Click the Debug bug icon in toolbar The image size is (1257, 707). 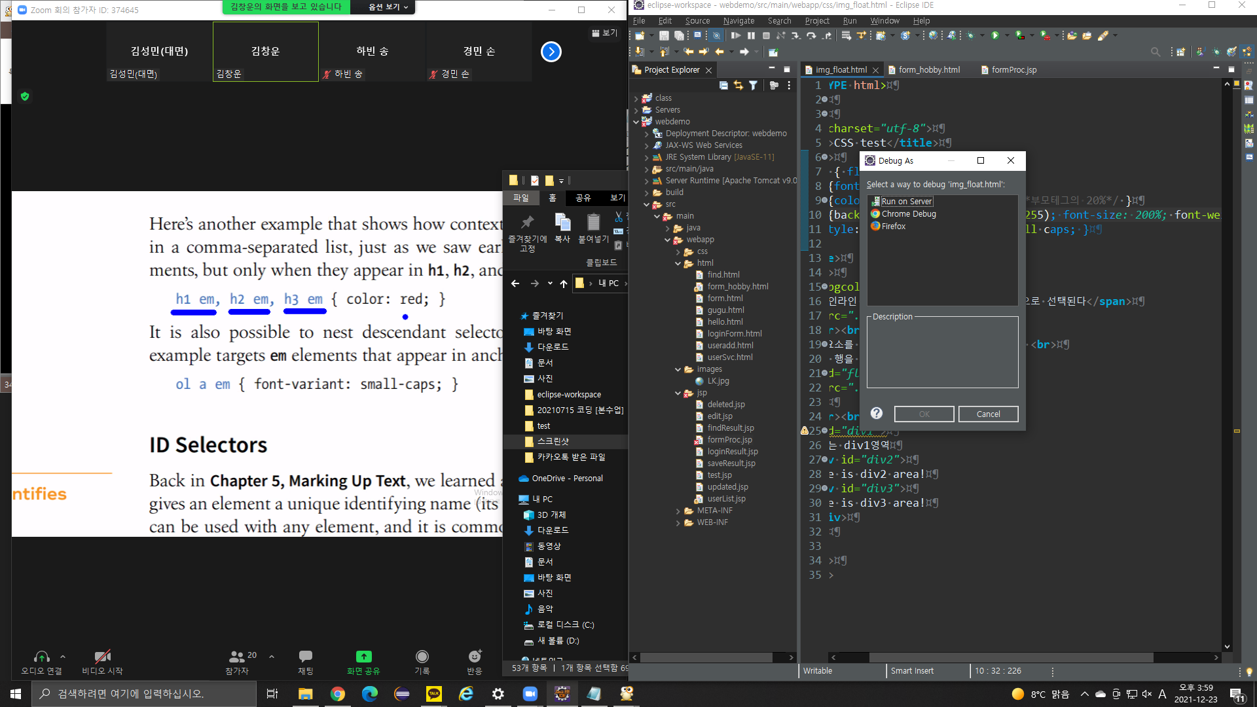coord(970,35)
